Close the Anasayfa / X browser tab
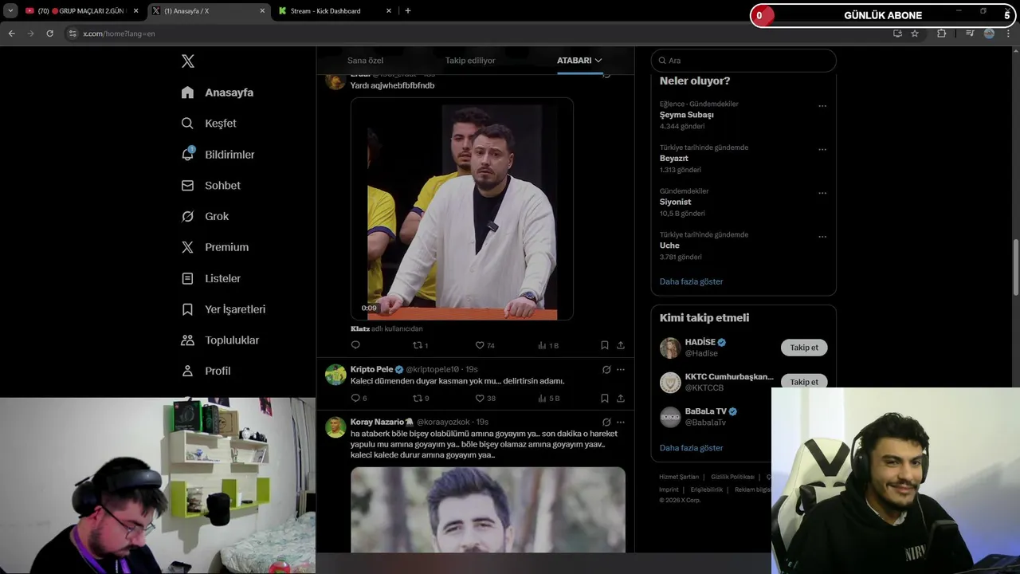This screenshot has width=1020, height=574. tap(262, 11)
